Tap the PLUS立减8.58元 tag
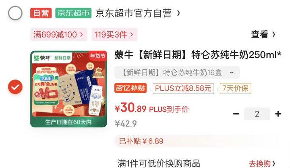This screenshot has height=168, width=290. point(183,88)
